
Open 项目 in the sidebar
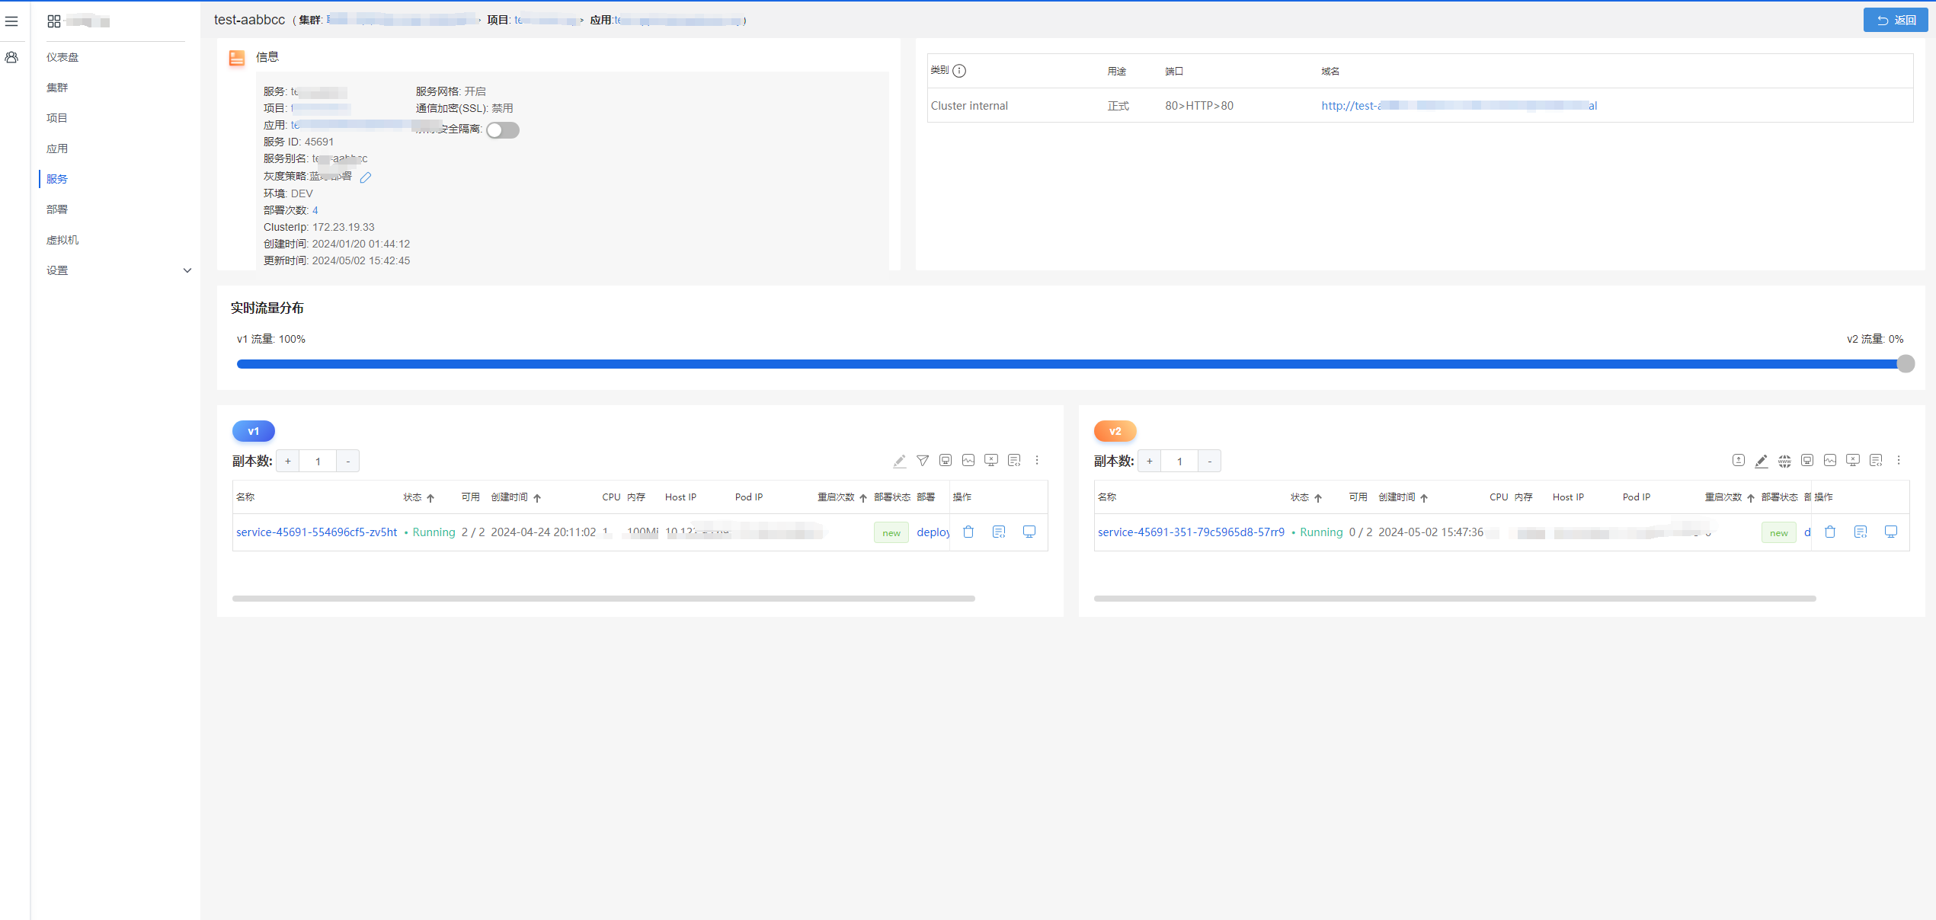coord(57,118)
